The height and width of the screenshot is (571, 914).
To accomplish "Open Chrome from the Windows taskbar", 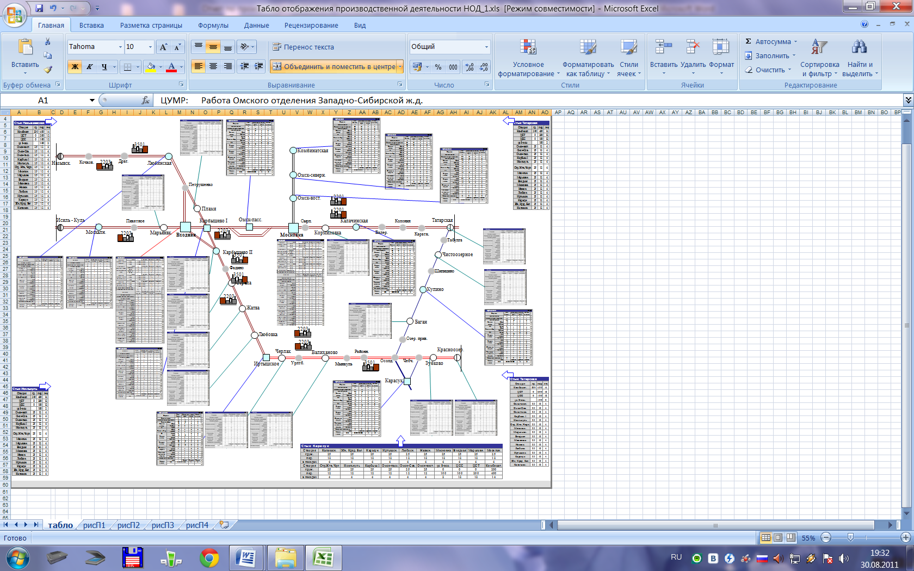I will coord(209,558).
